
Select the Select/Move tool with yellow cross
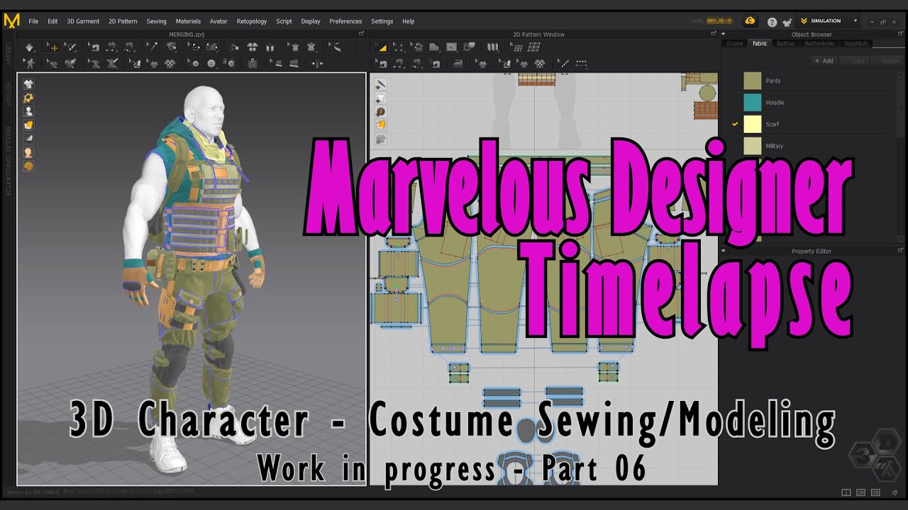(x=52, y=47)
